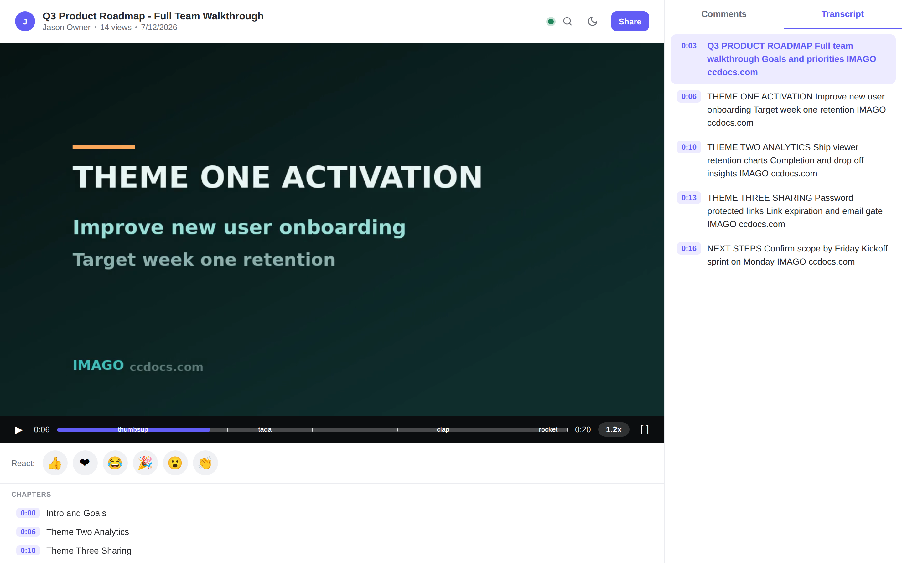This screenshot has width=902, height=563.
Task: Toggle dark mode with the moon icon
Action: tap(592, 22)
